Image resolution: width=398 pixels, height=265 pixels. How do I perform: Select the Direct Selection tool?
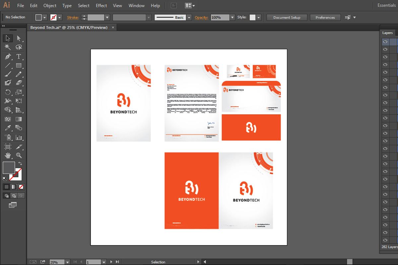click(19, 38)
